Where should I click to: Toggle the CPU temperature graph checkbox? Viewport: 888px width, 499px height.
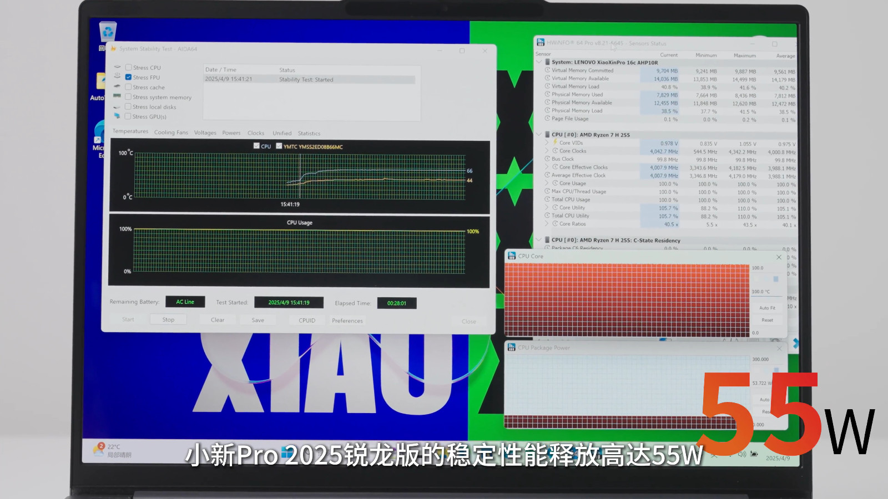point(256,146)
